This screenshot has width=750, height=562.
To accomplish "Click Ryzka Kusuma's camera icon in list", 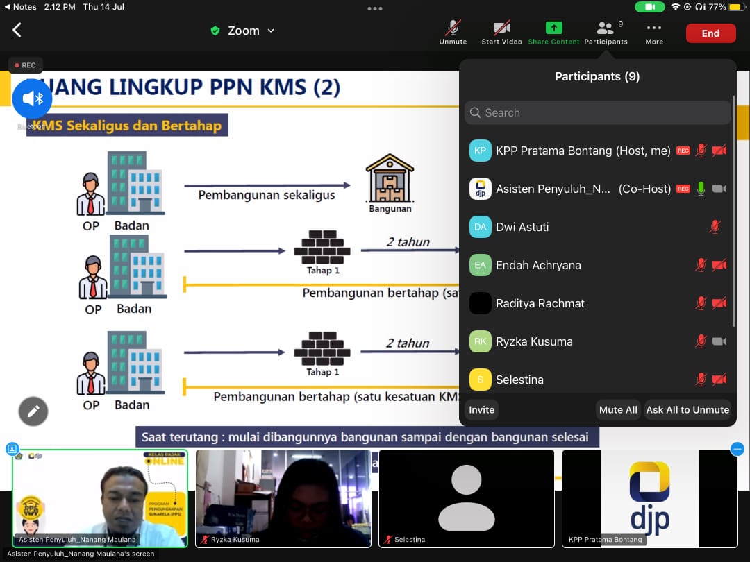I will pyautogui.click(x=719, y=341).
